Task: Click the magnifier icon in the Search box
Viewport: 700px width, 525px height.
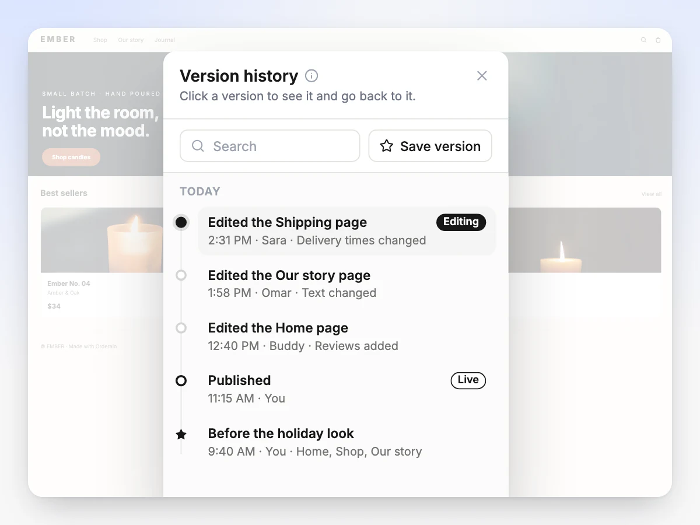Action: click(x=198, y=146)
